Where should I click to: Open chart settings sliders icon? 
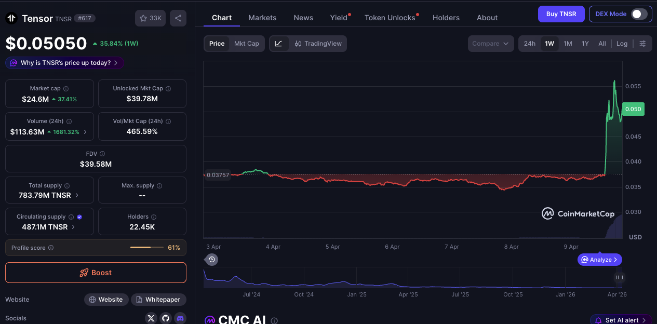pos(642,44)
